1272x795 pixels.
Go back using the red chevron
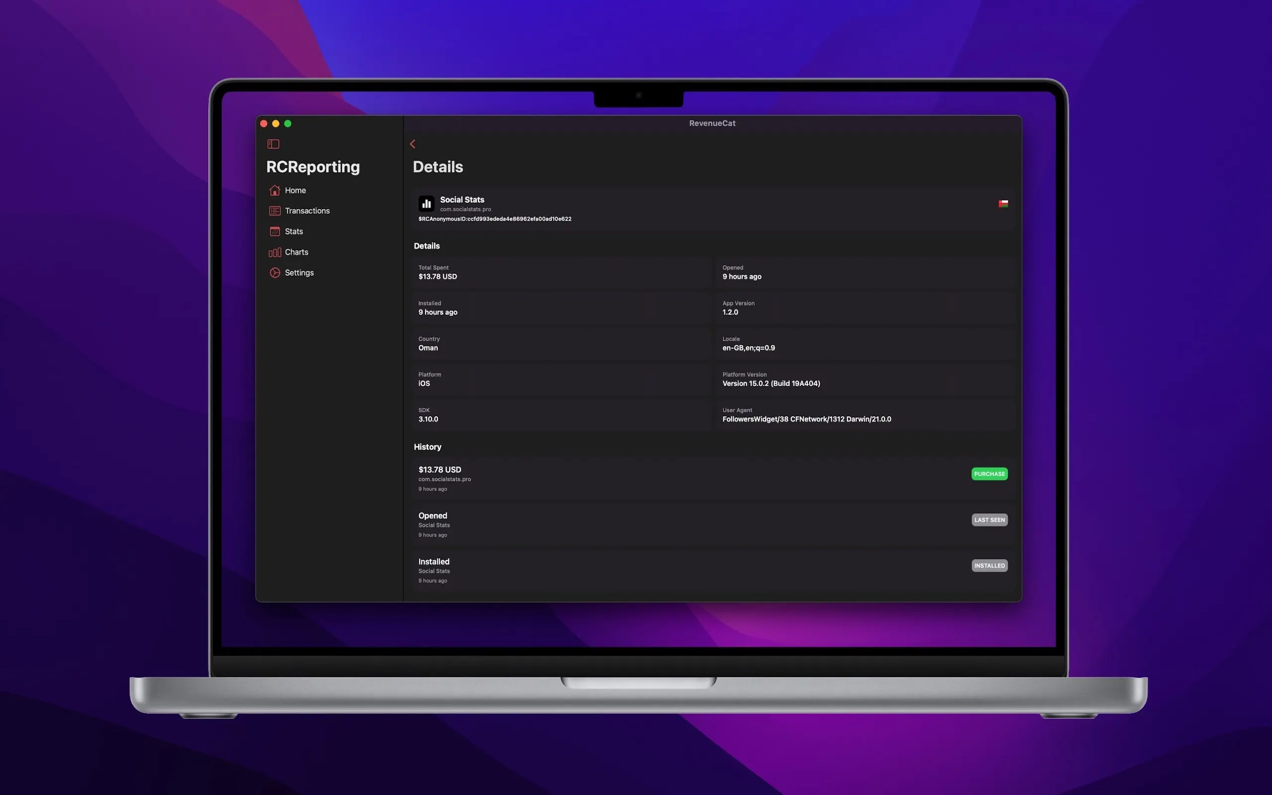click(412, 144)
